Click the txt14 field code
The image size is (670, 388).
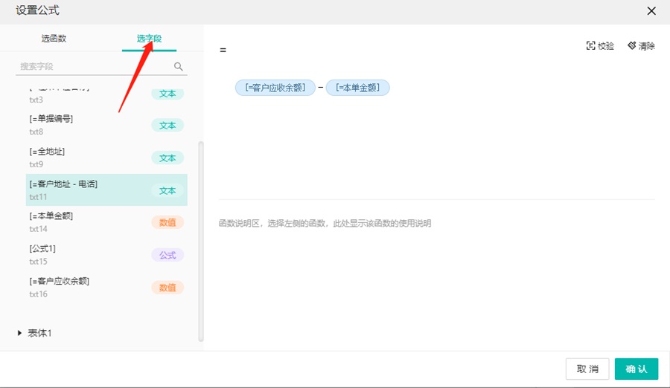pos(38,229)
